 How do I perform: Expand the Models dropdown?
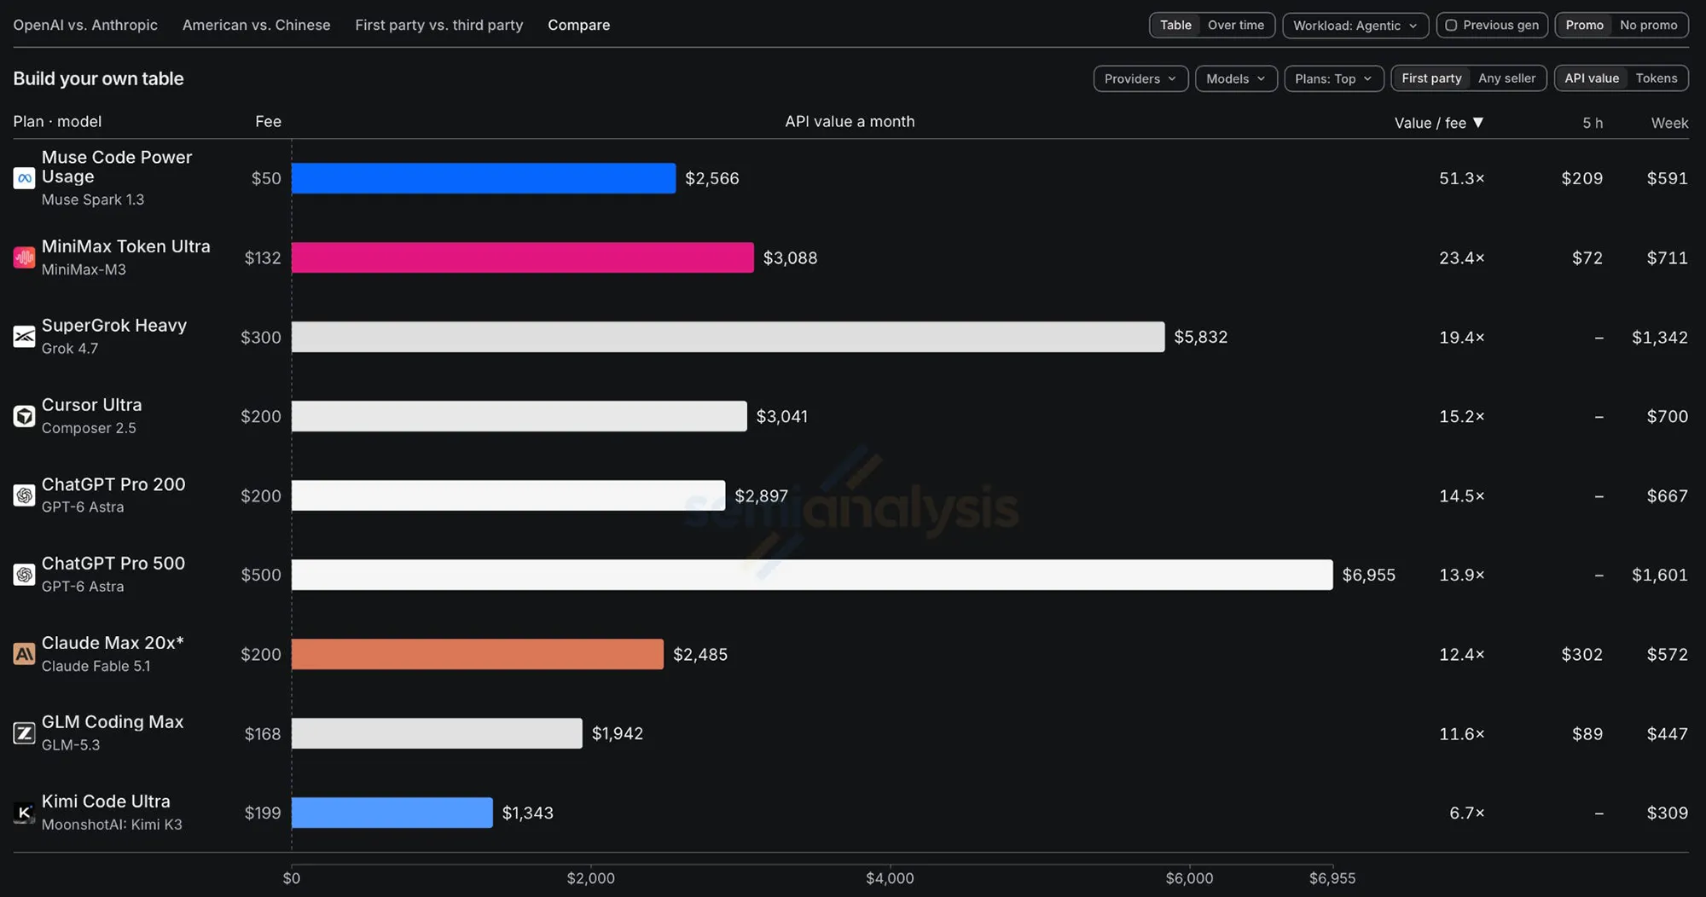pos(1236,78)
